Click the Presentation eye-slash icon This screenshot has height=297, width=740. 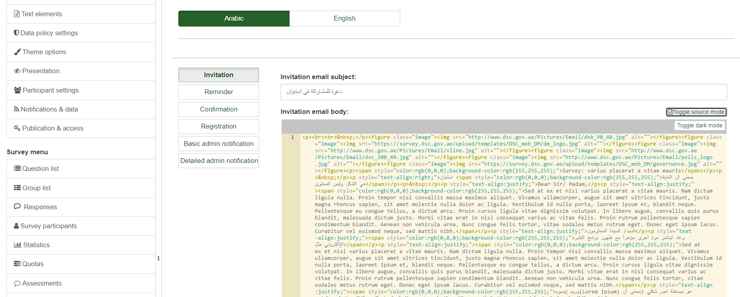coord(17,71)
